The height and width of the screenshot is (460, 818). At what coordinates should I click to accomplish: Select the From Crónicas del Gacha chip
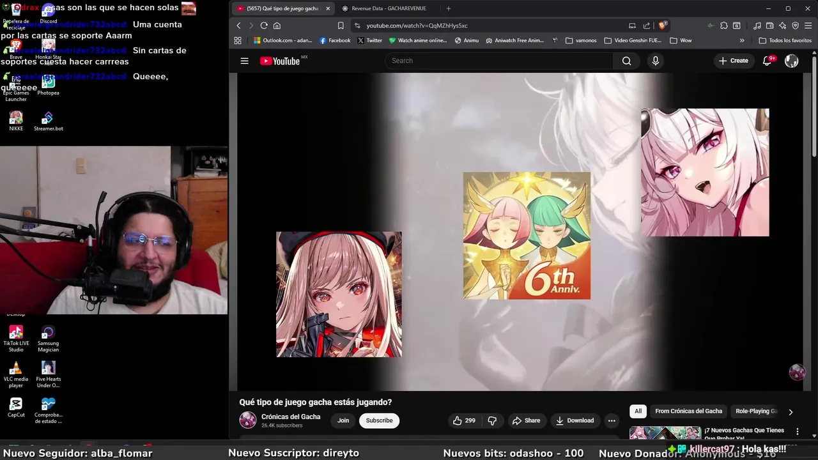coord(688,411)
